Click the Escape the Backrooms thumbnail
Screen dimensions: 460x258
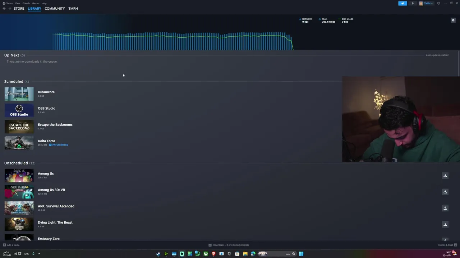tap(19, 126)
